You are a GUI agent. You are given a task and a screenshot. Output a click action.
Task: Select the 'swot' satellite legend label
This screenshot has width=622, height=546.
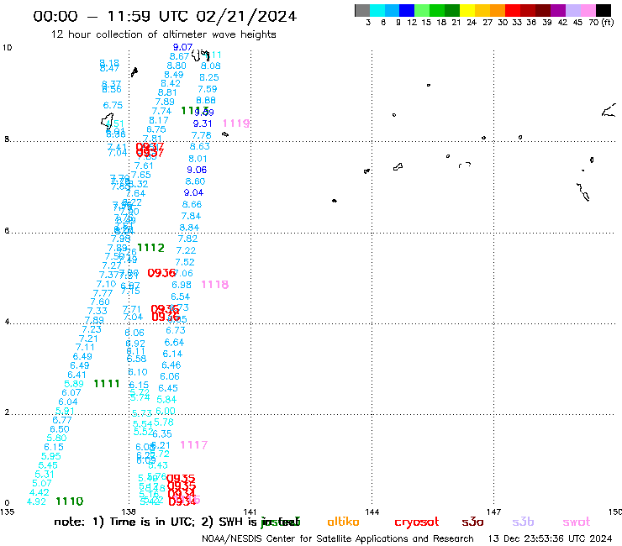pos(577,522)
